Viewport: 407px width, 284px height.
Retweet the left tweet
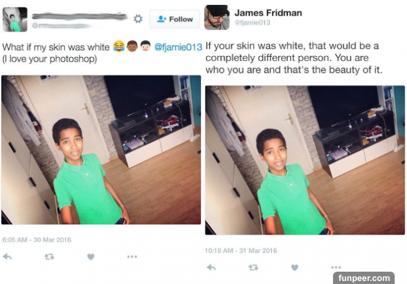coord(49,257)
